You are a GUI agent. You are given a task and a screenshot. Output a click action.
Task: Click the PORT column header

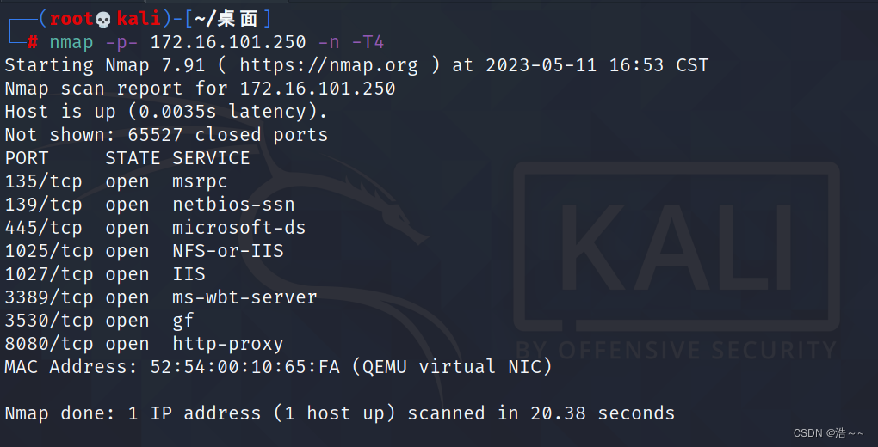tap(27, 158)
